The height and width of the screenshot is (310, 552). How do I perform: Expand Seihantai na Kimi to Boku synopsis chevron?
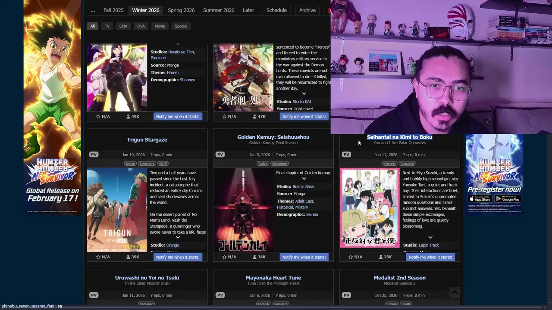tap(430, 238)
